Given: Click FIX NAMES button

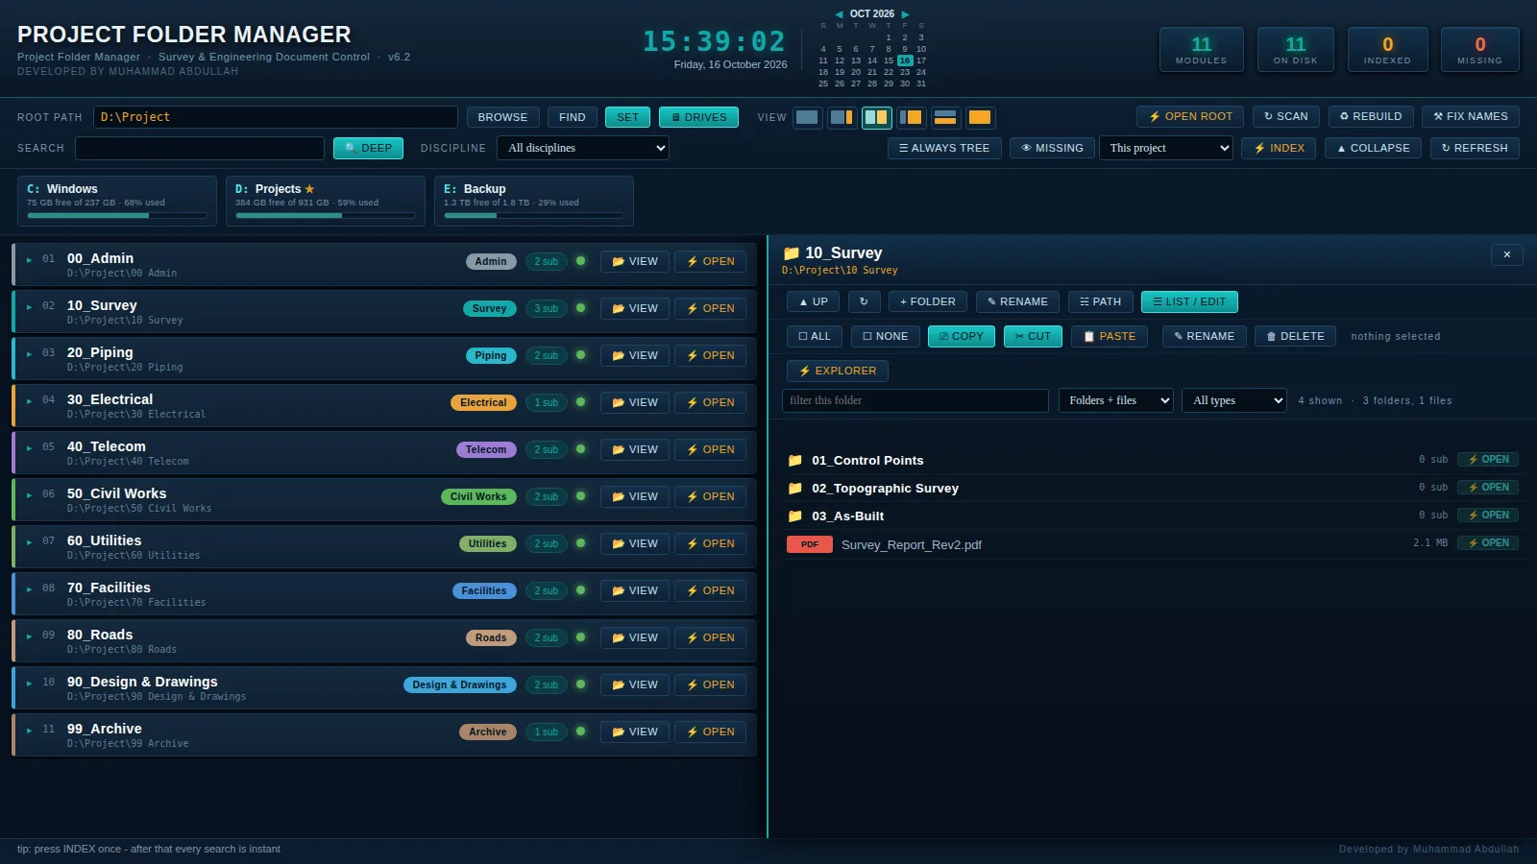Looking at the screenshot, I should tap(1471, 116).
